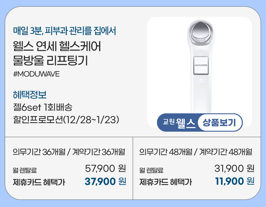Screen dimensions: 266x207
Task: Click the 57,900 원 monthly rental price
Action: click(x=105, y=168)
